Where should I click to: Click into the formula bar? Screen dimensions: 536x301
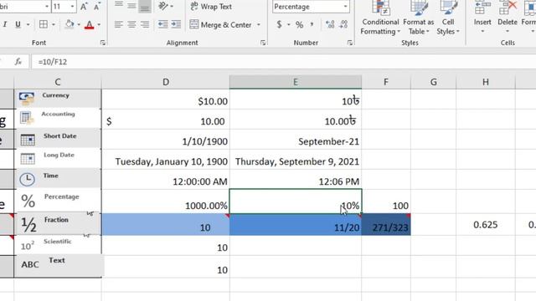coord(284,62)
